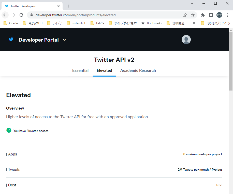
Task: Click the Chrome profile avatar icon
Action: (x=219, y=15)
